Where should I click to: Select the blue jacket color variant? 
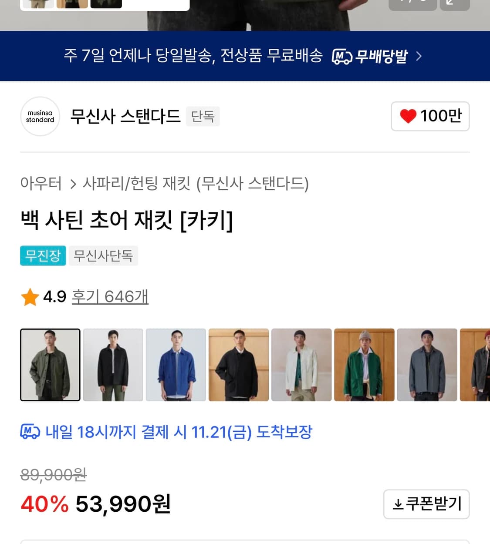point(176,365)
